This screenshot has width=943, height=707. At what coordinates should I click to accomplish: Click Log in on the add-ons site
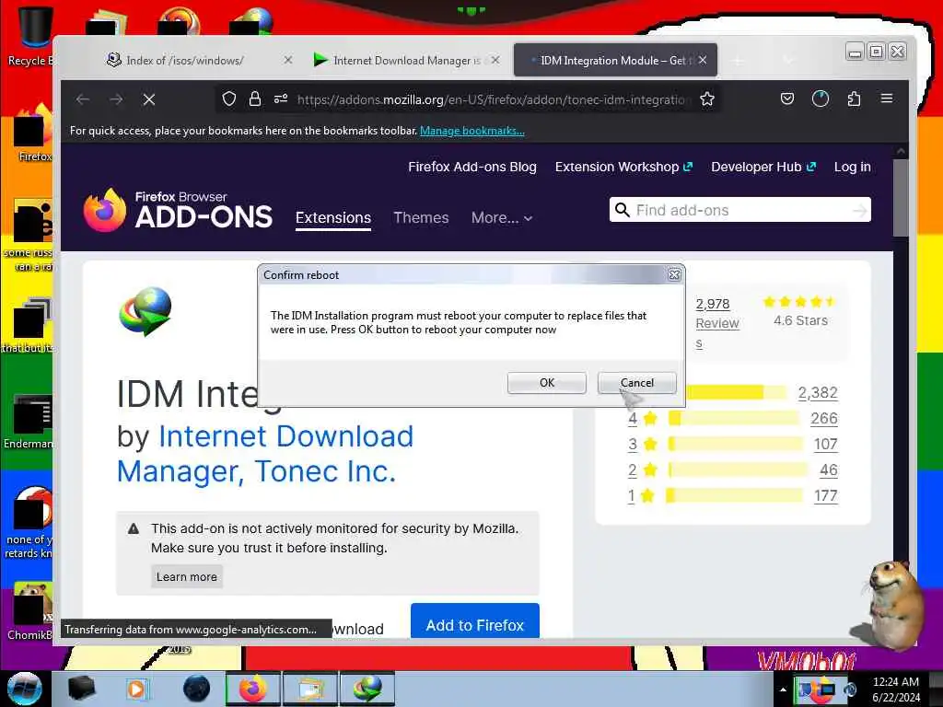(852, 168)
